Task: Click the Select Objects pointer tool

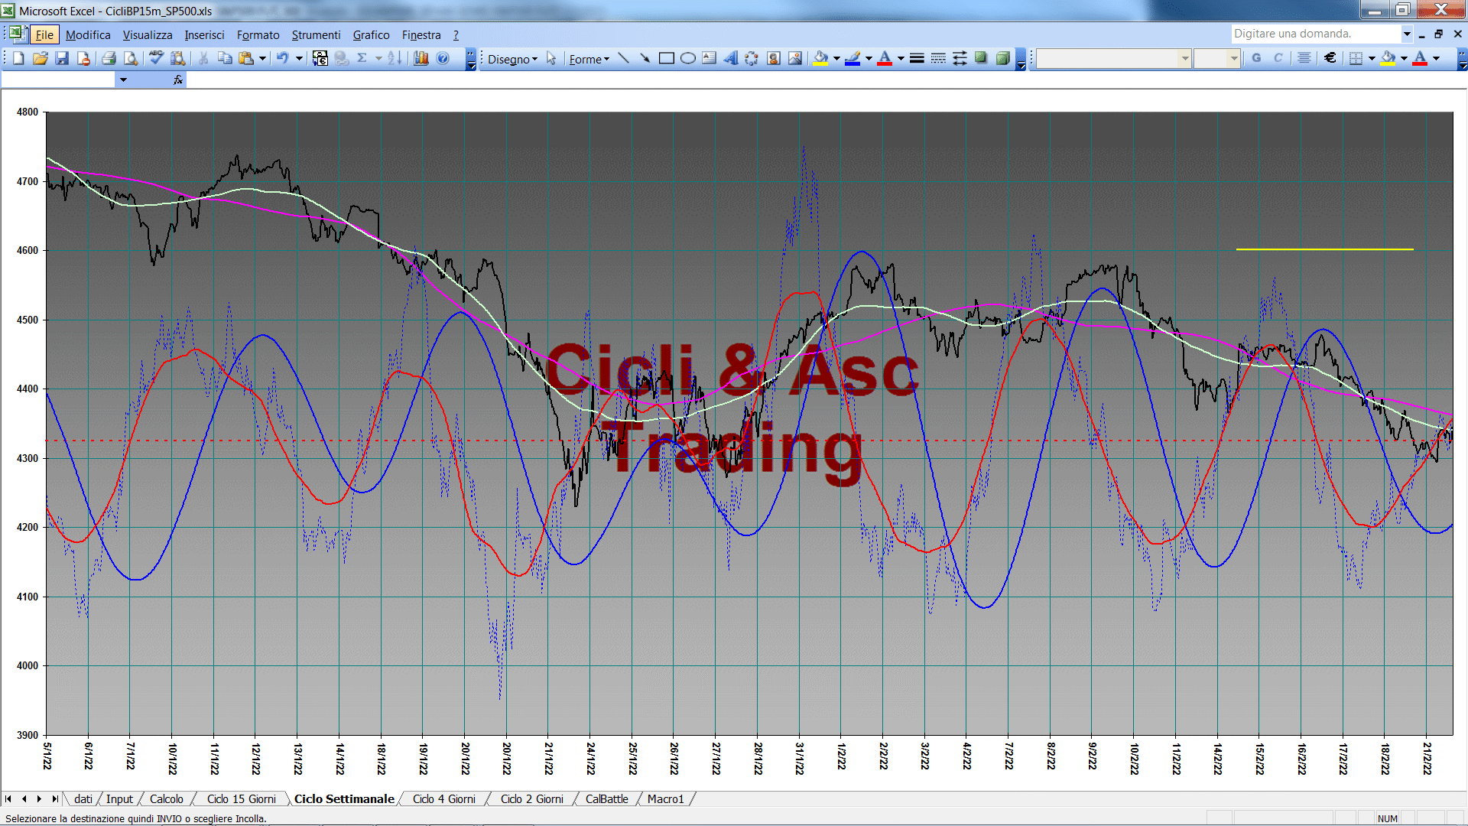Action: pos(551,58)
